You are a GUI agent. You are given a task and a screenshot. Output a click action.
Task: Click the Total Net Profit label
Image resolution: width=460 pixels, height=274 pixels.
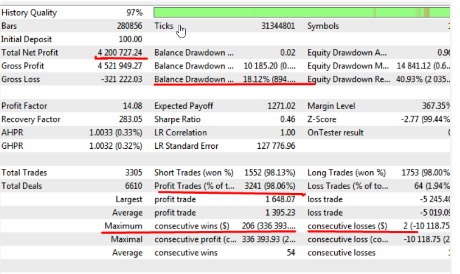pos(30,53)
